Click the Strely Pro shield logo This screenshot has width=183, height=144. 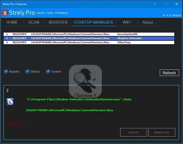(5, 12)
